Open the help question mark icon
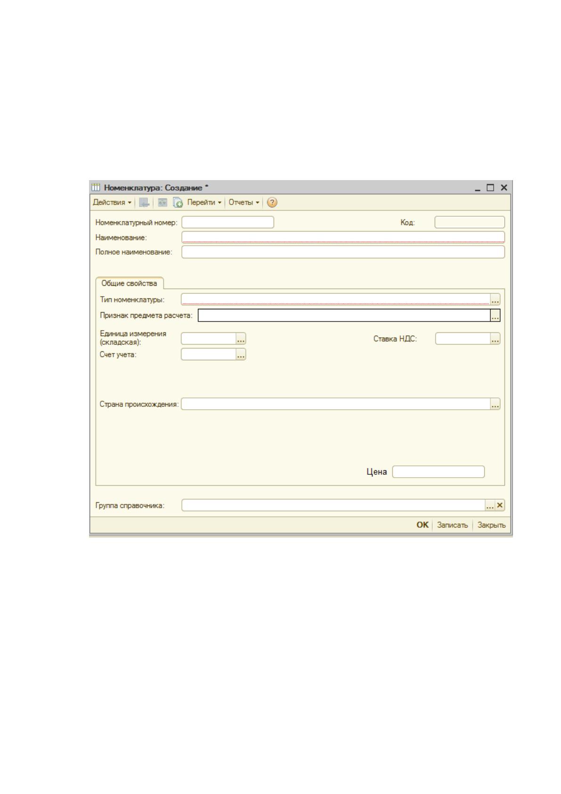Viewport: 561px width, 794px height. point(272,202)
